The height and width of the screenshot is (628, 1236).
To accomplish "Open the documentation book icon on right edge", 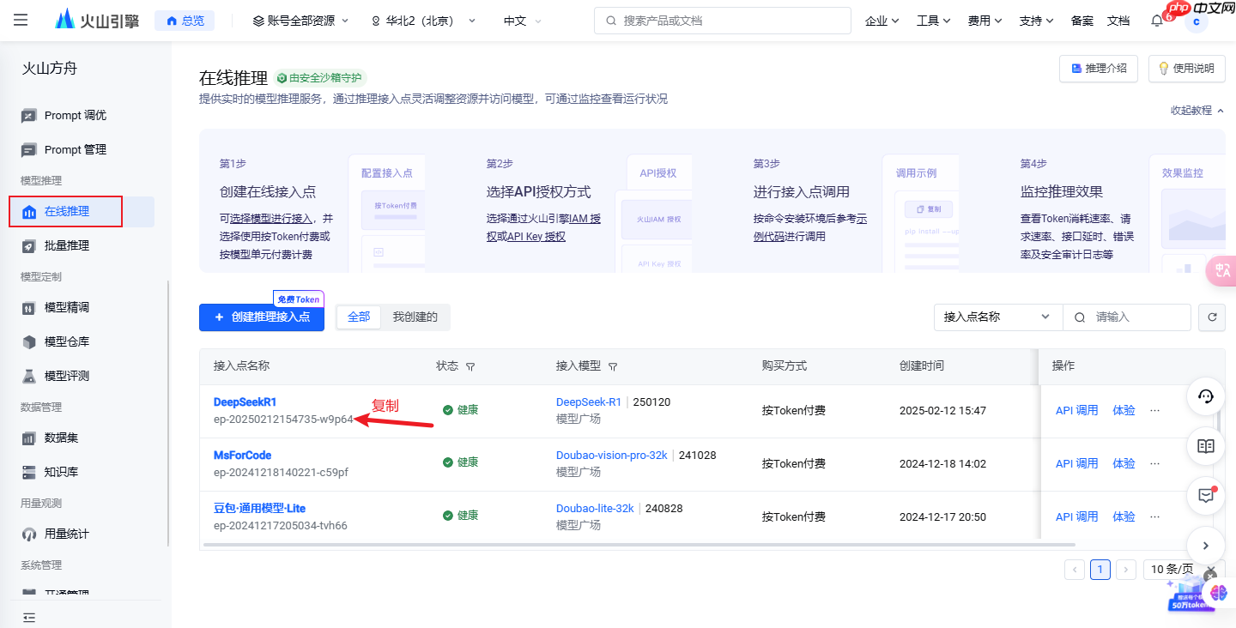I will [1205, 446].
